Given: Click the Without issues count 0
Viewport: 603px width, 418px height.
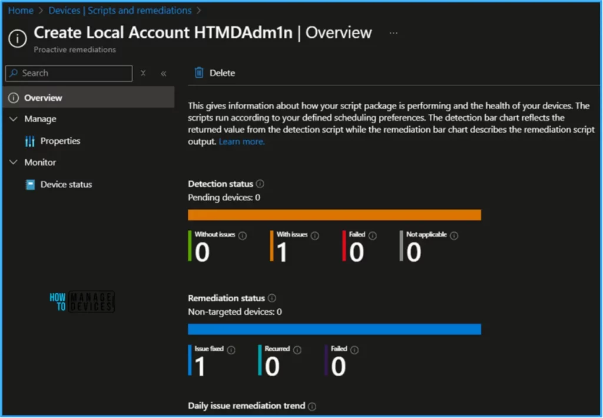Looking at the screenshot, I should coord(202,252).
